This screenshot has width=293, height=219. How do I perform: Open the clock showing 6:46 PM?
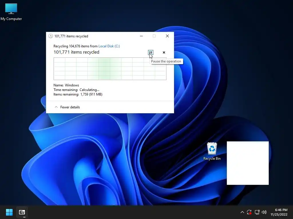[279, 212]
